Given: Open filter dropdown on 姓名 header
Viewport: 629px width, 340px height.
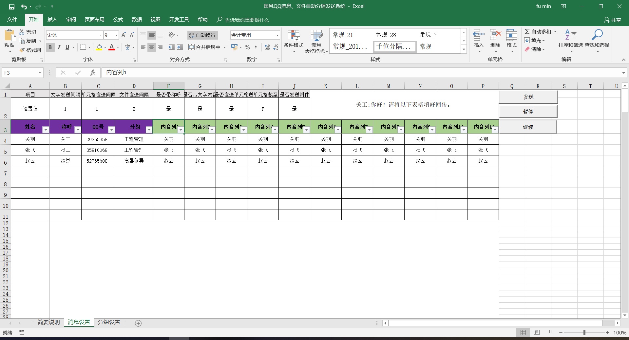Looking at the screenshot, I should pos(46,130).
